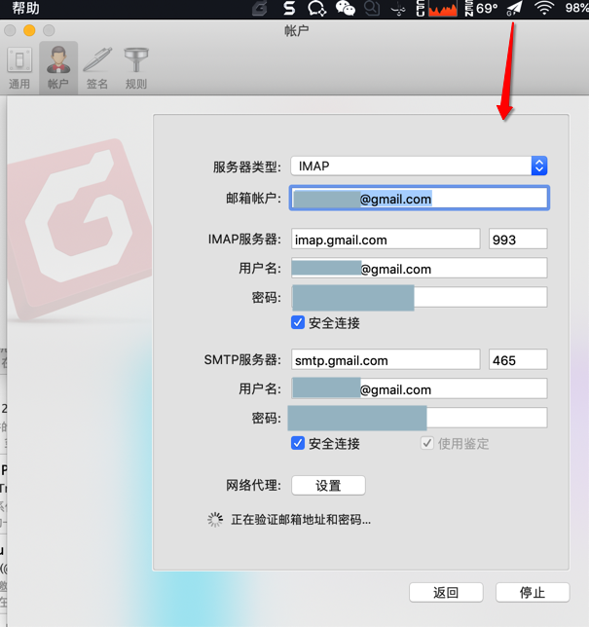Expand the 服务器类型 IMAP dropdown
589x627 pixels.
(x=419, y=166)
